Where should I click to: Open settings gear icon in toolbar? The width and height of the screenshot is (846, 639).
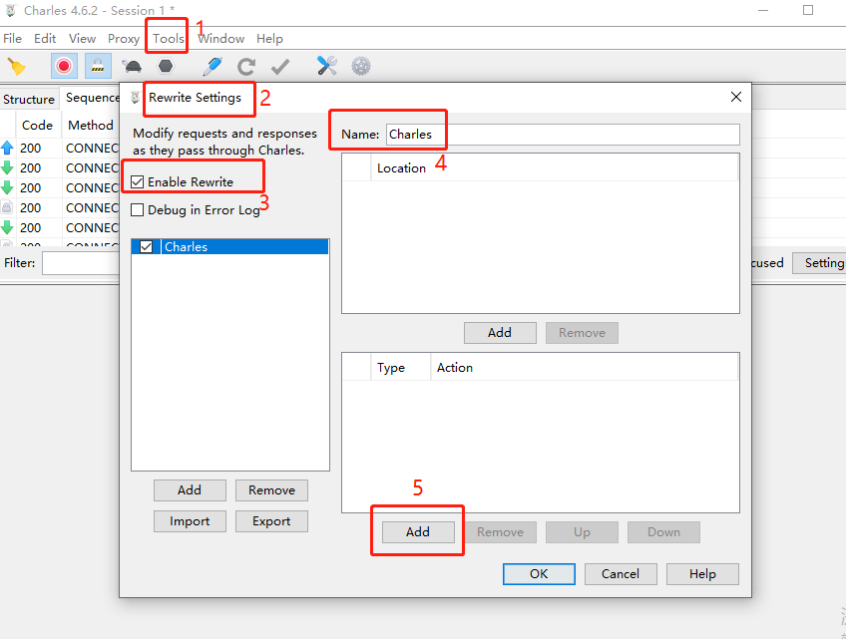[361, 67]
